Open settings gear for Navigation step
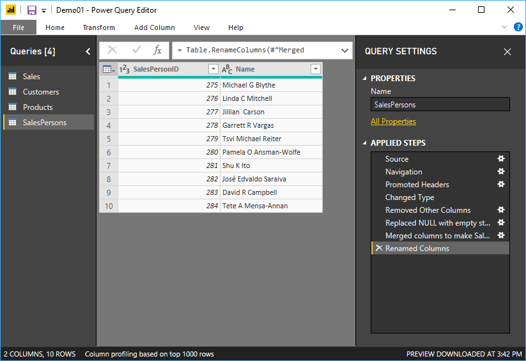Screen dimensions: 526x361 [x=501, y=171]
